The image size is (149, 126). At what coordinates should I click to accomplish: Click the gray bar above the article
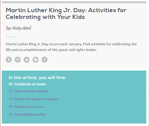(x=74, y=2)
